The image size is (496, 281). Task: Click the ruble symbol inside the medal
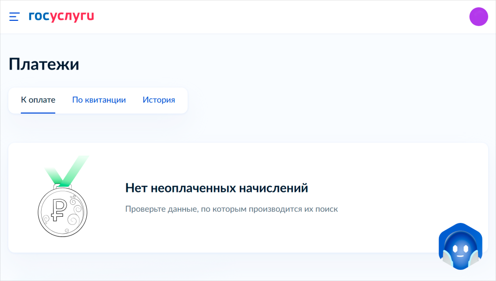click(x=59, y=208)
